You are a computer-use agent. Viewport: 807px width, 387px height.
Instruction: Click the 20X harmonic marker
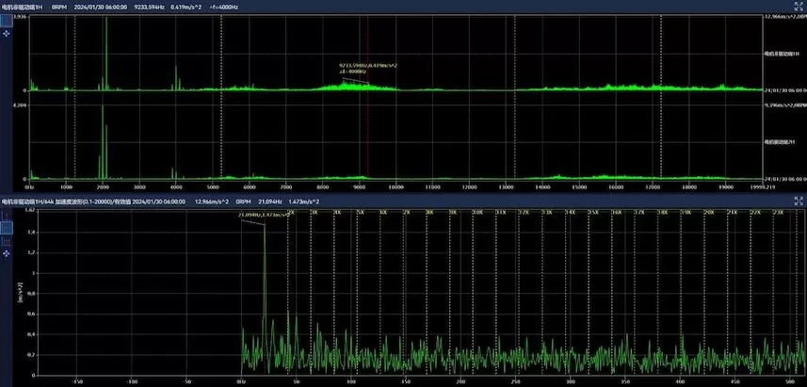[707, 213]
